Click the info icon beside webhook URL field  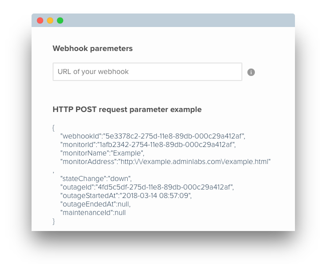point(251,72)
